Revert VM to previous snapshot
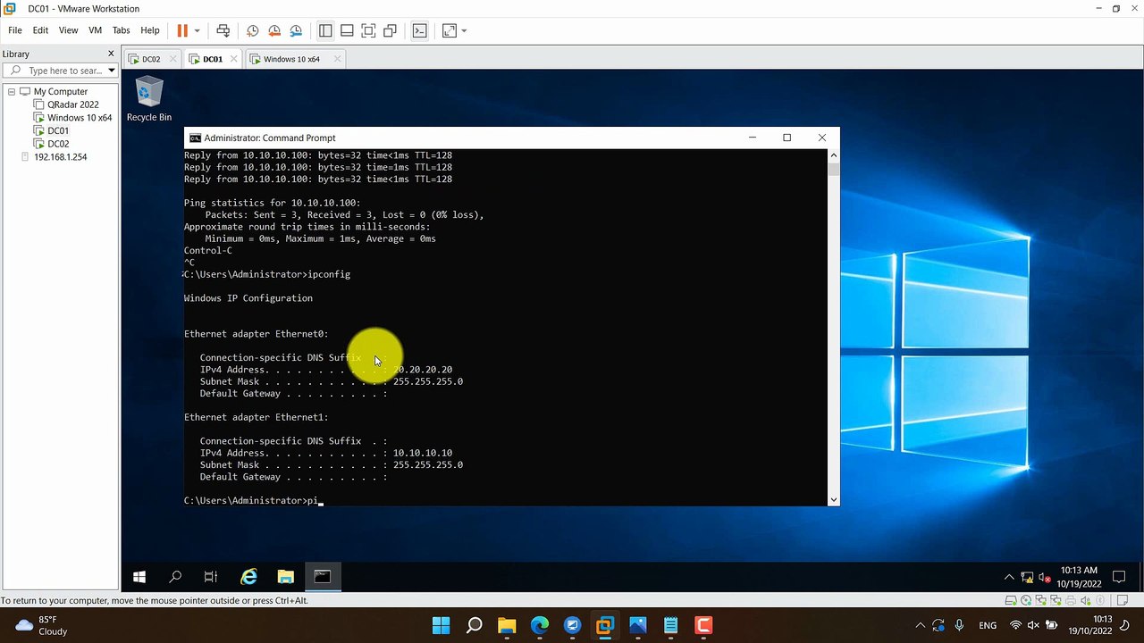This screenshot has width=1144, height=643. [x=274, y=30]
